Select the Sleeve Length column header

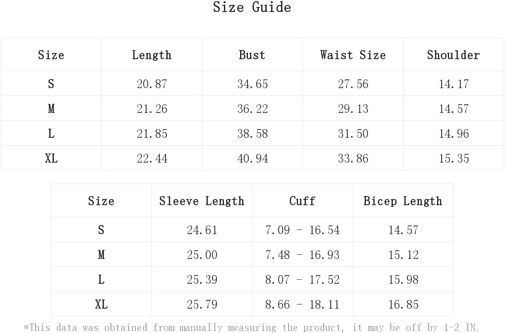202,201
